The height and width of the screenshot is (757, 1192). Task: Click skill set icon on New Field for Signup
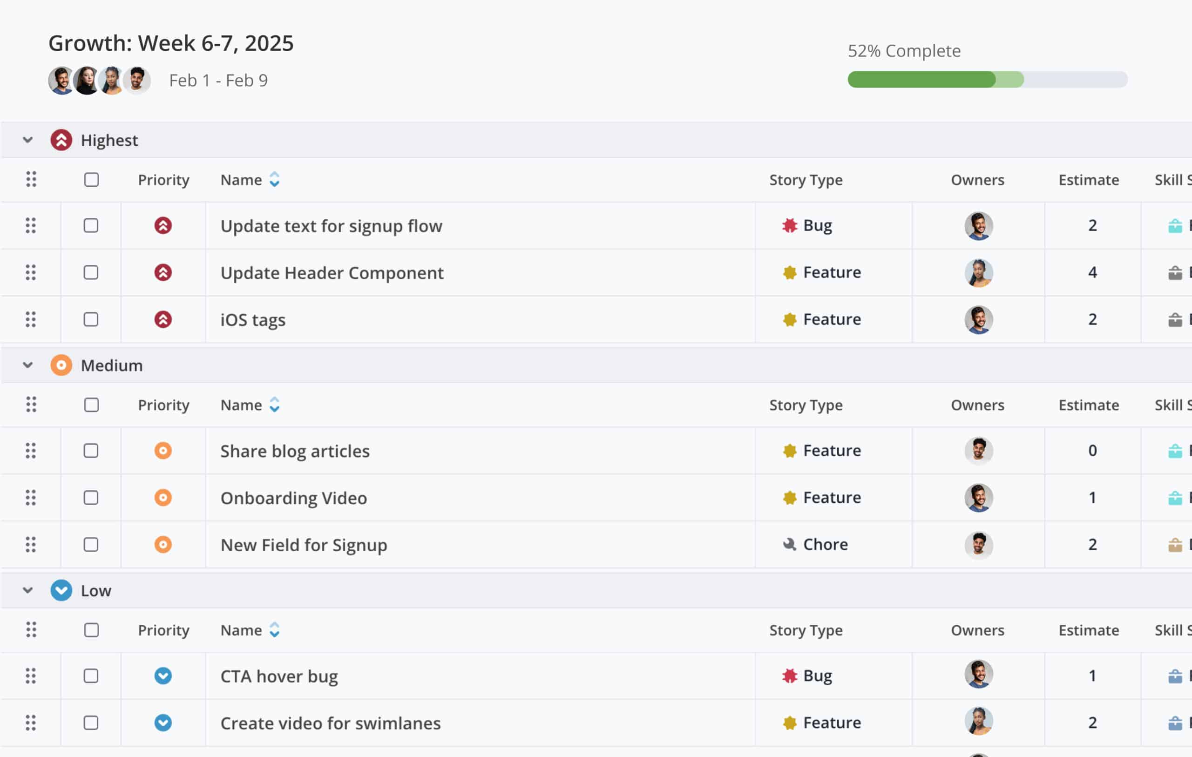tap(1175, 545)
